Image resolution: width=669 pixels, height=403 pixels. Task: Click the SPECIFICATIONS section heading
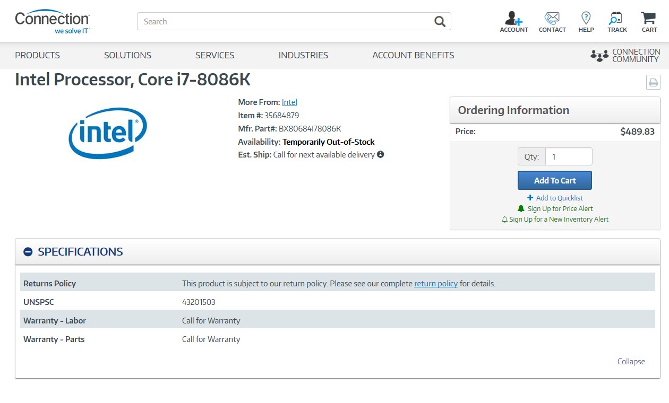point(80,252)
